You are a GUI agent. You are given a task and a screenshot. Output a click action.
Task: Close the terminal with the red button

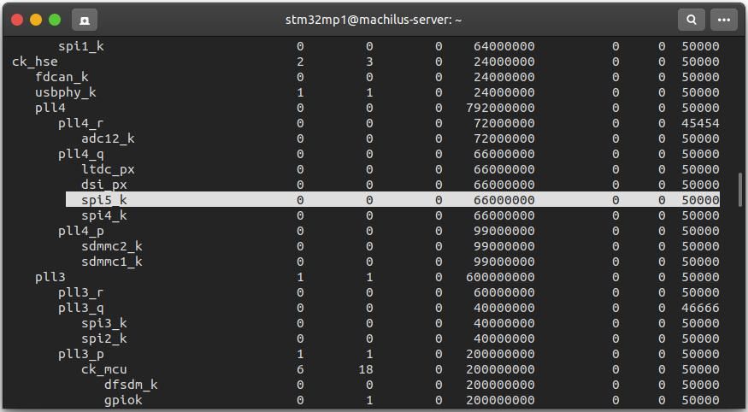pyautogui.click(x=17, y=20)
